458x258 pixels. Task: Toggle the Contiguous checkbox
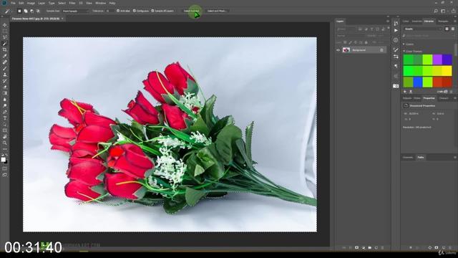tap(135, 11)
